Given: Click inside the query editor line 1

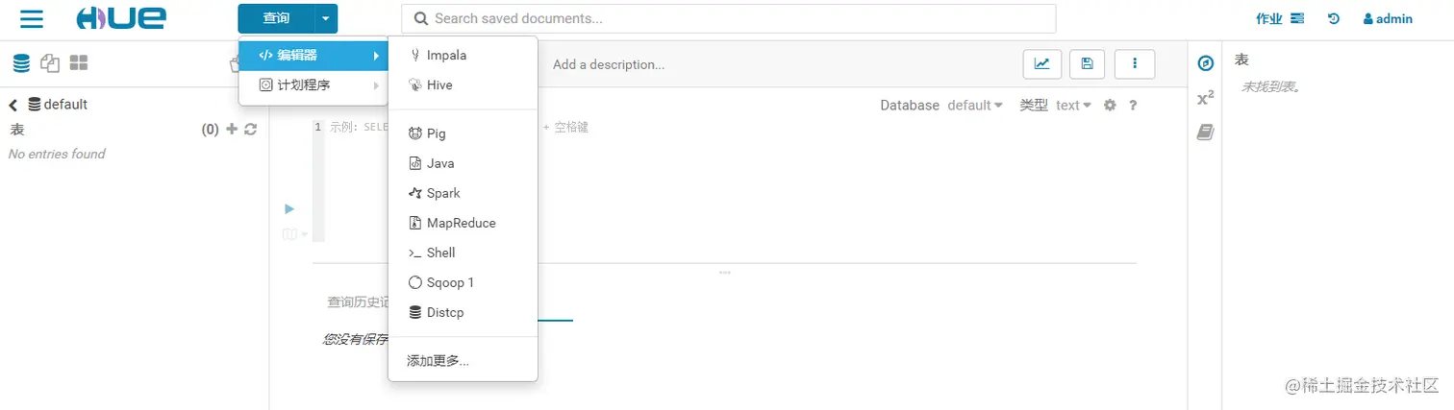Looking at the screenshot, I should coord(731,127).
